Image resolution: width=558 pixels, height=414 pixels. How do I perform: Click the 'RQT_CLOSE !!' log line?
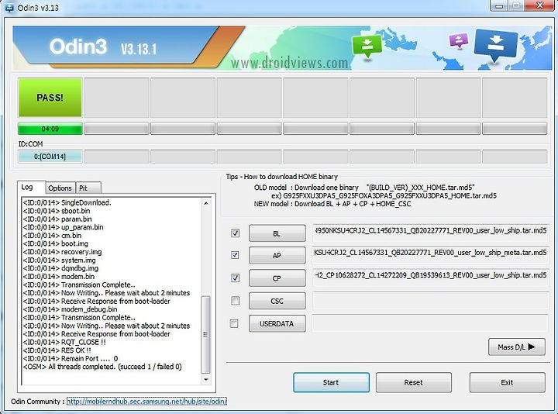64,342
